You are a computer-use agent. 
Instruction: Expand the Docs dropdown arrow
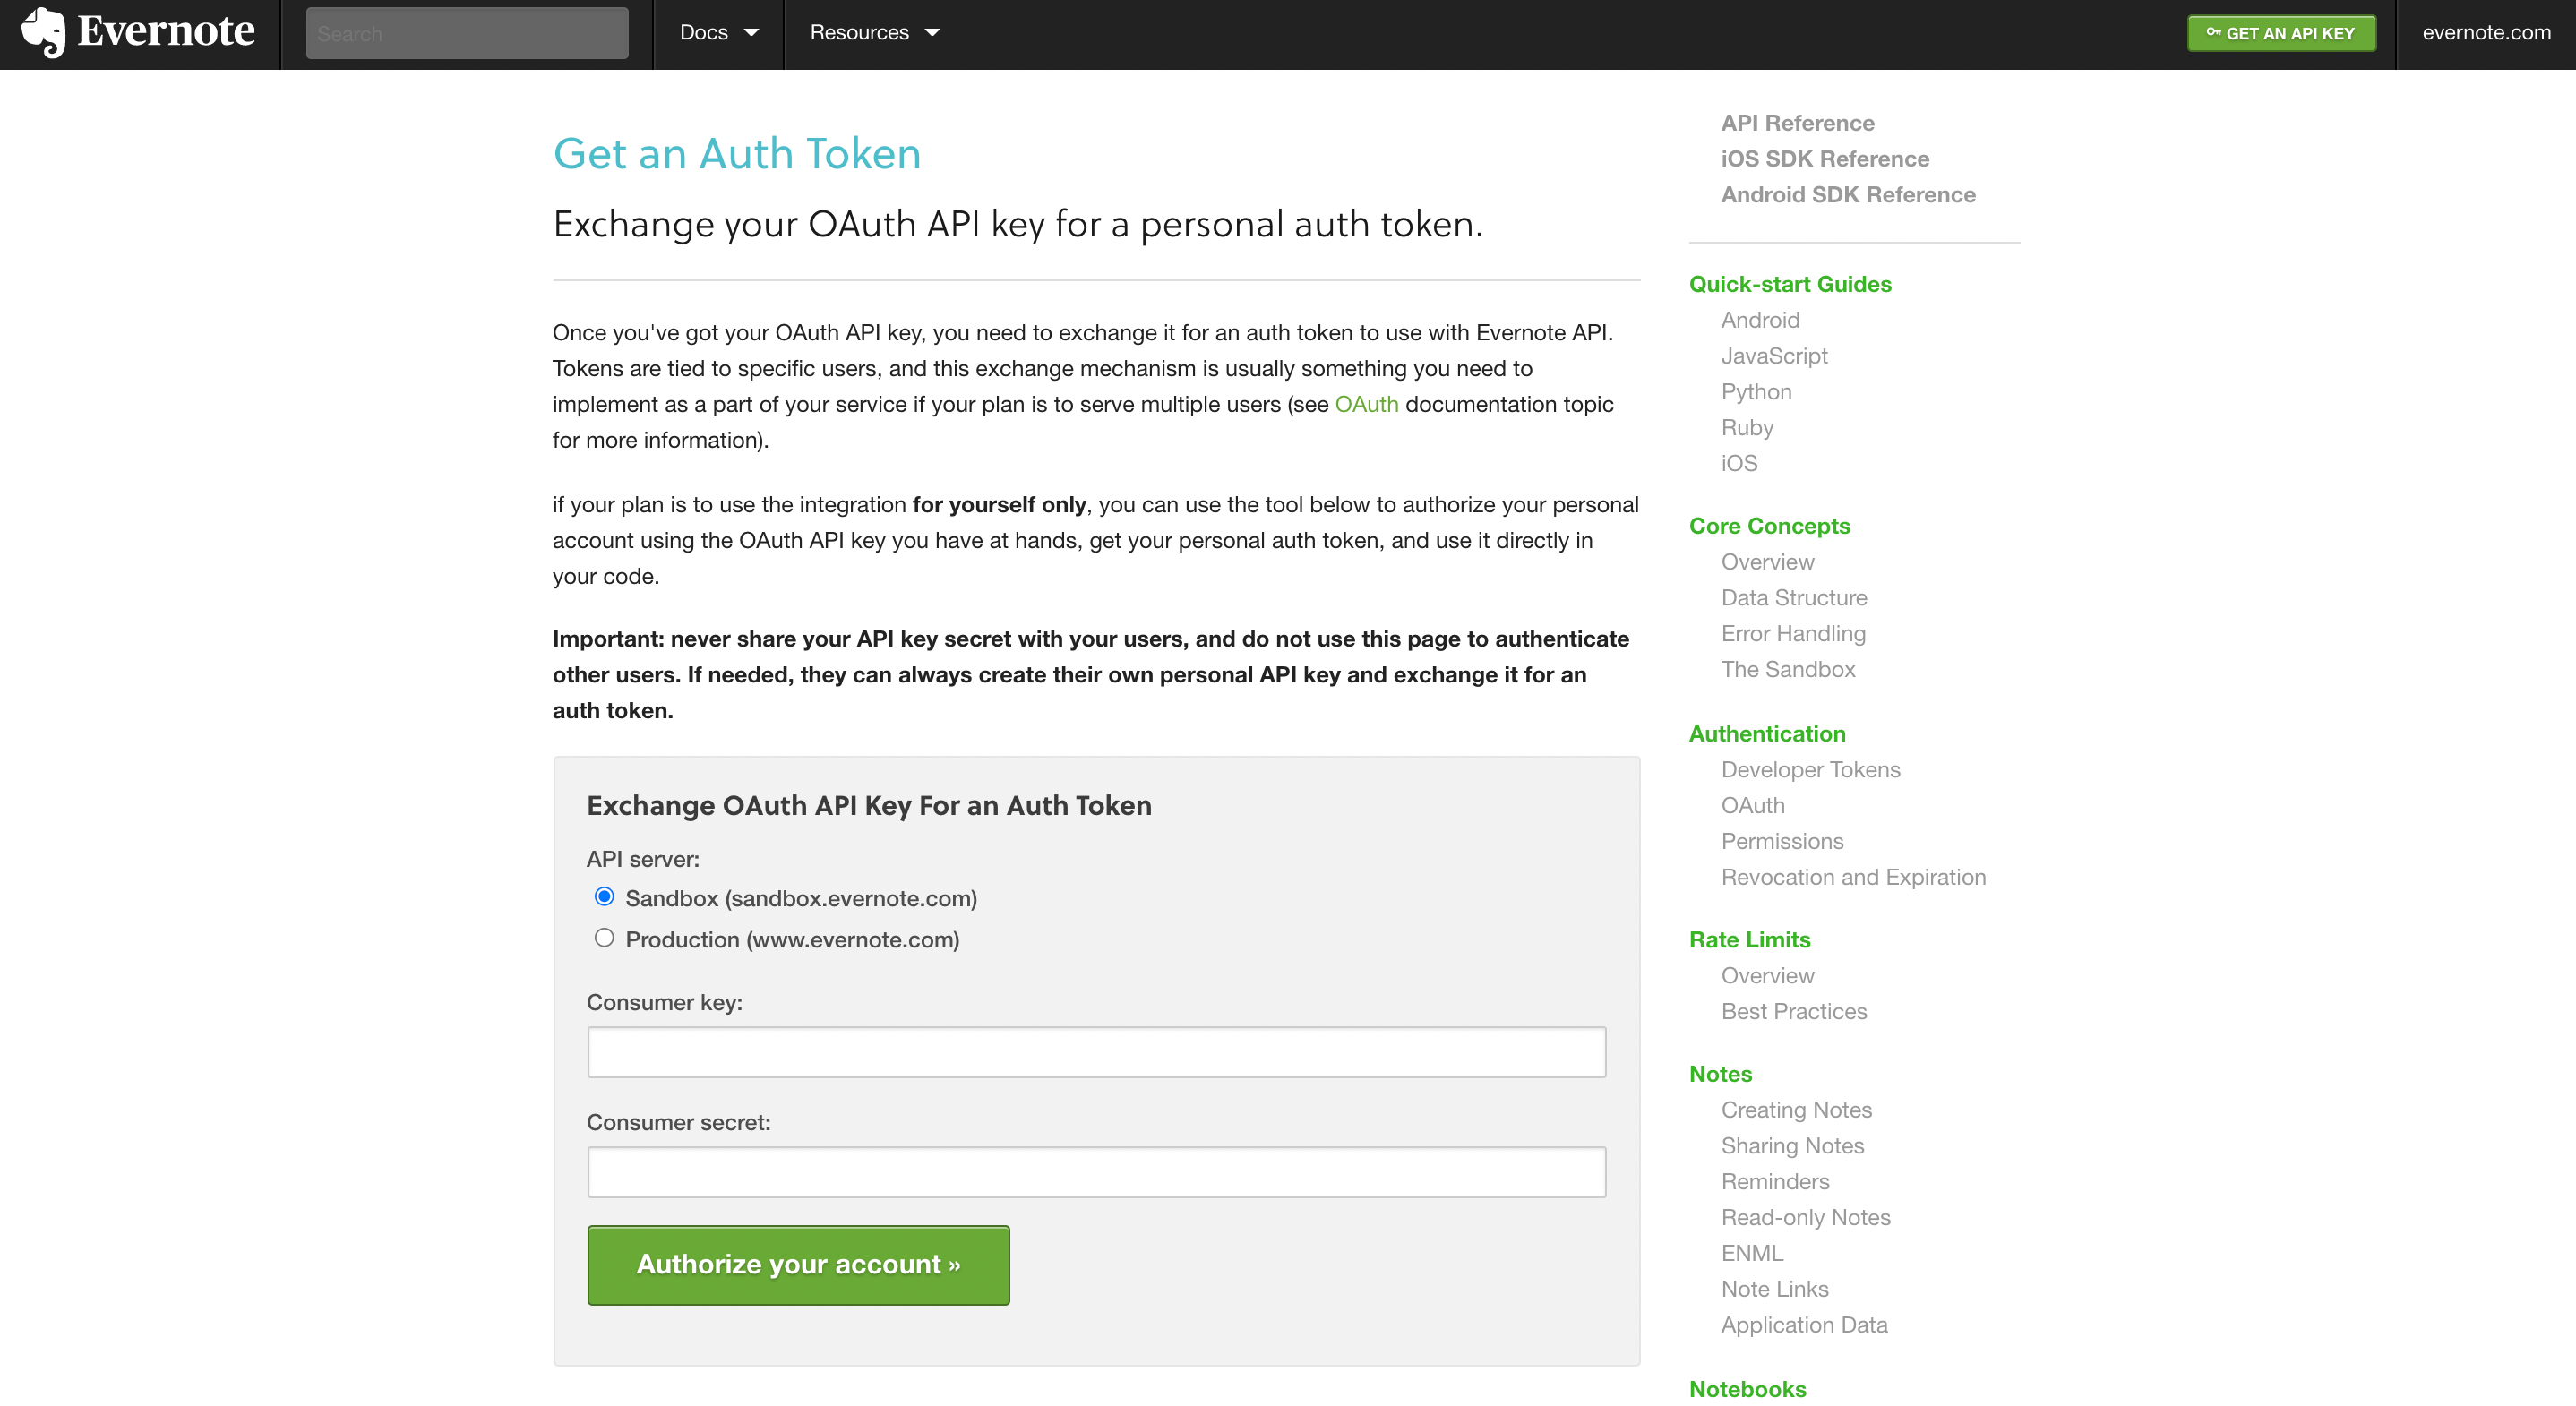point(752,33)
